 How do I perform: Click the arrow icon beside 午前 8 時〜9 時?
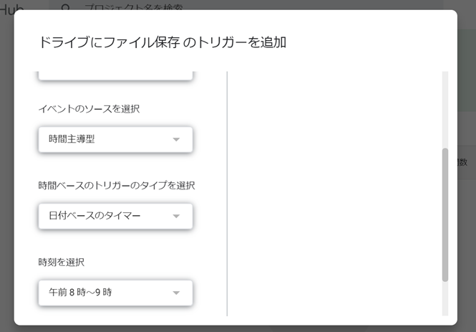coord(176,293)
